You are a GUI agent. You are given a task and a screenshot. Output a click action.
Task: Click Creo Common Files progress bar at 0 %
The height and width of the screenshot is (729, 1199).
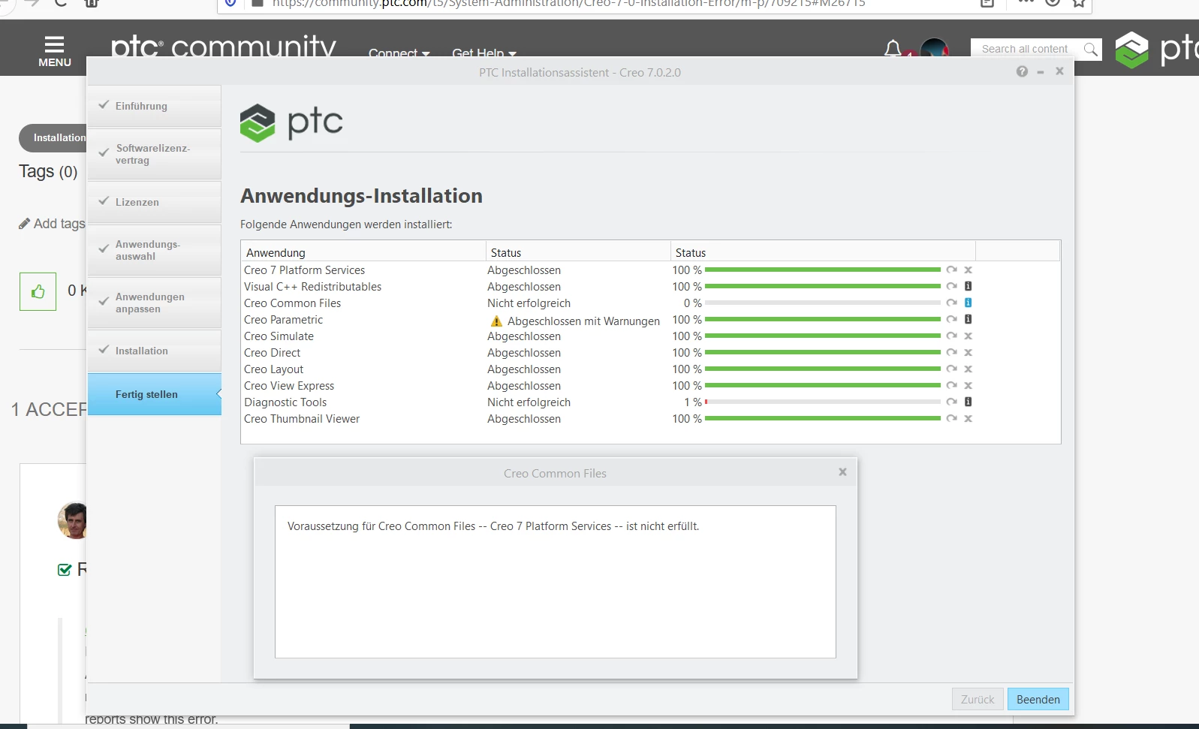coord(822,303)
